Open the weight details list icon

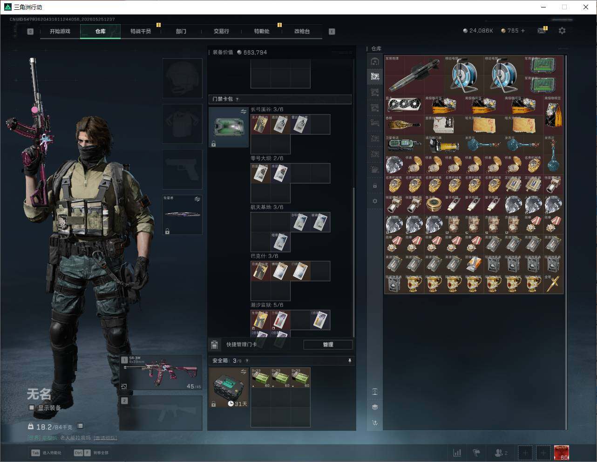coord(80,426)
